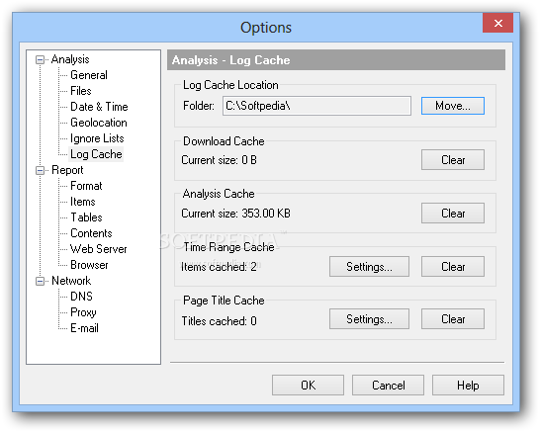Click the 'Items cached: 2' text

[219, 267]
